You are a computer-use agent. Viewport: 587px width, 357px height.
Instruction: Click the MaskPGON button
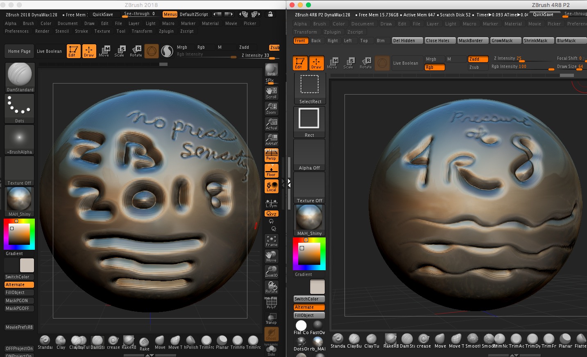(x=19, y=301)
